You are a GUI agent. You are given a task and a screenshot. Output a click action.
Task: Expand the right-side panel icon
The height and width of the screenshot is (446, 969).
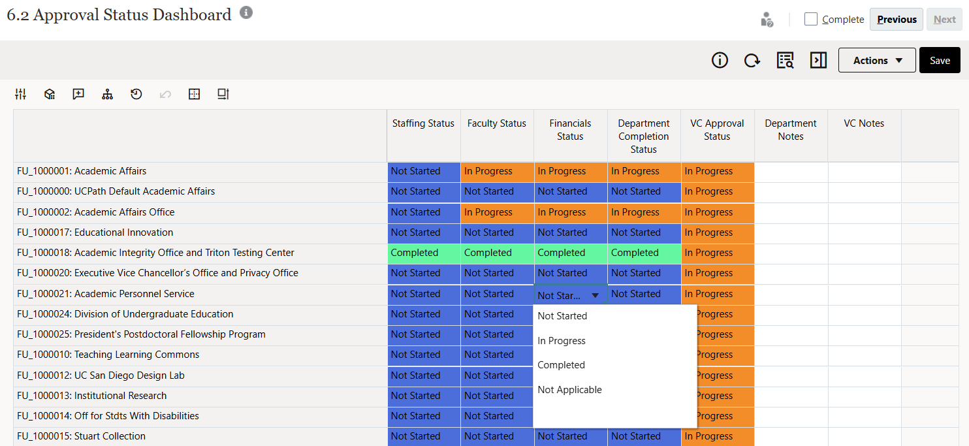[818, 59]
